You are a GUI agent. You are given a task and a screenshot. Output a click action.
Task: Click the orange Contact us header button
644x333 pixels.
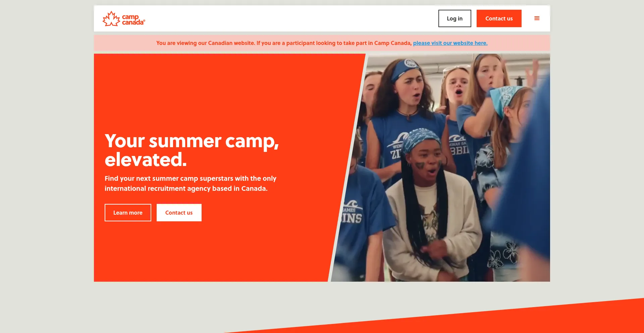click(x=499, y=18)
